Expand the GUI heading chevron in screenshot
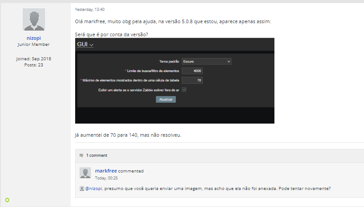Screen dimensions: 364x207 (91, 45)
